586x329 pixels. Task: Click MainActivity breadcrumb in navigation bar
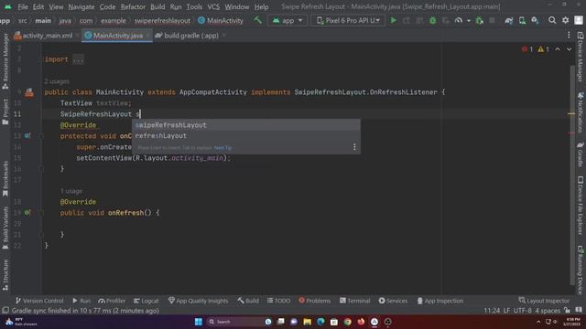[221, 20]
